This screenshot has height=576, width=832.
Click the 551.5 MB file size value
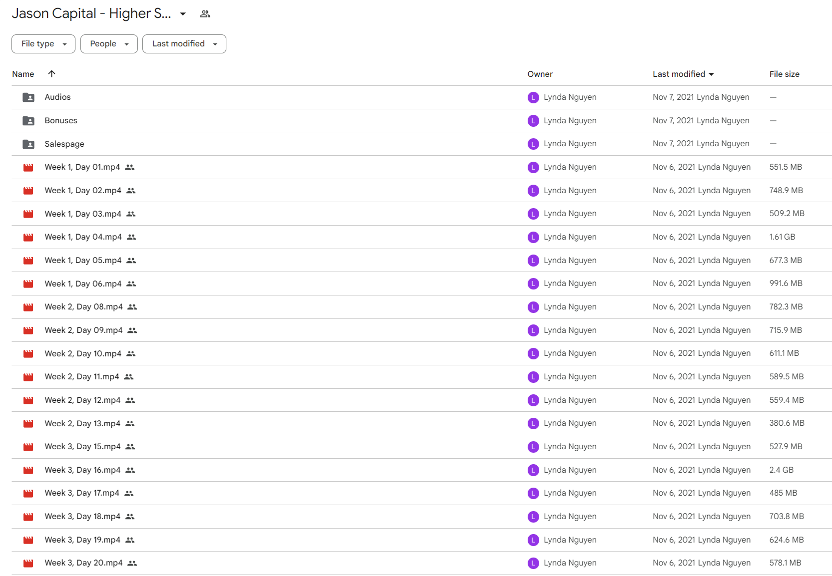[786, 167]
